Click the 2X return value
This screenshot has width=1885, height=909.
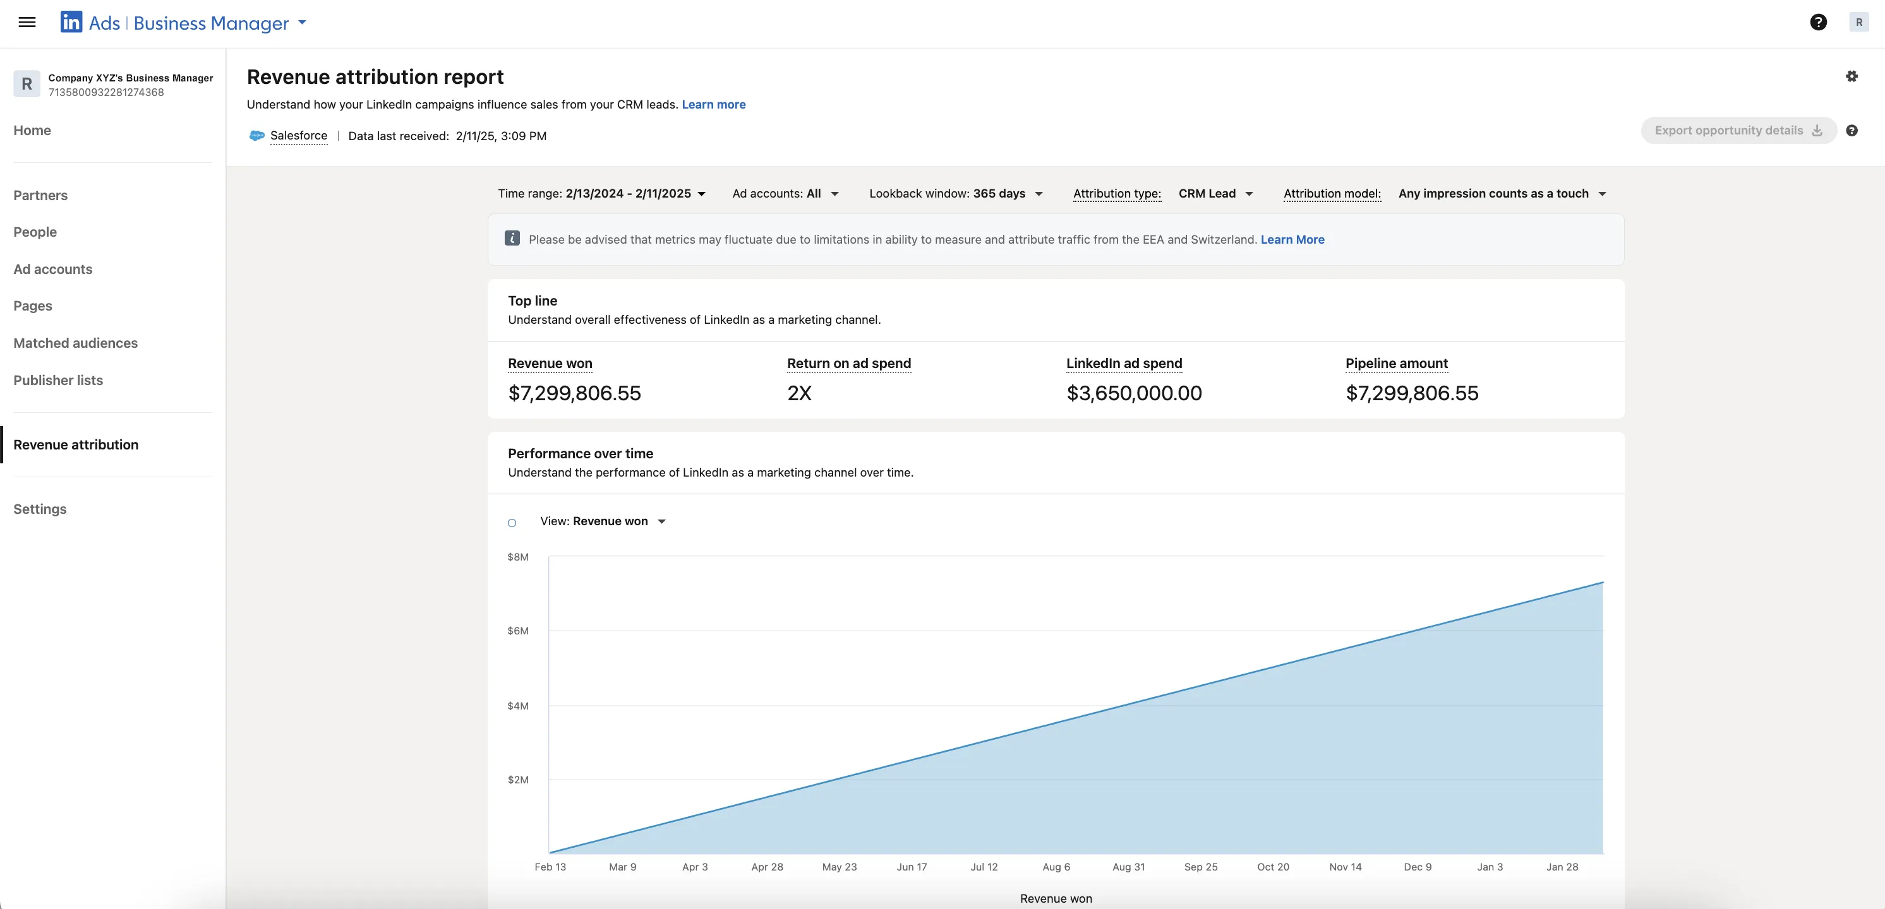pos(799,393)
